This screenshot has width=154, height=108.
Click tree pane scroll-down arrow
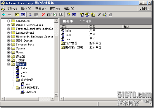tap(56, 95)
